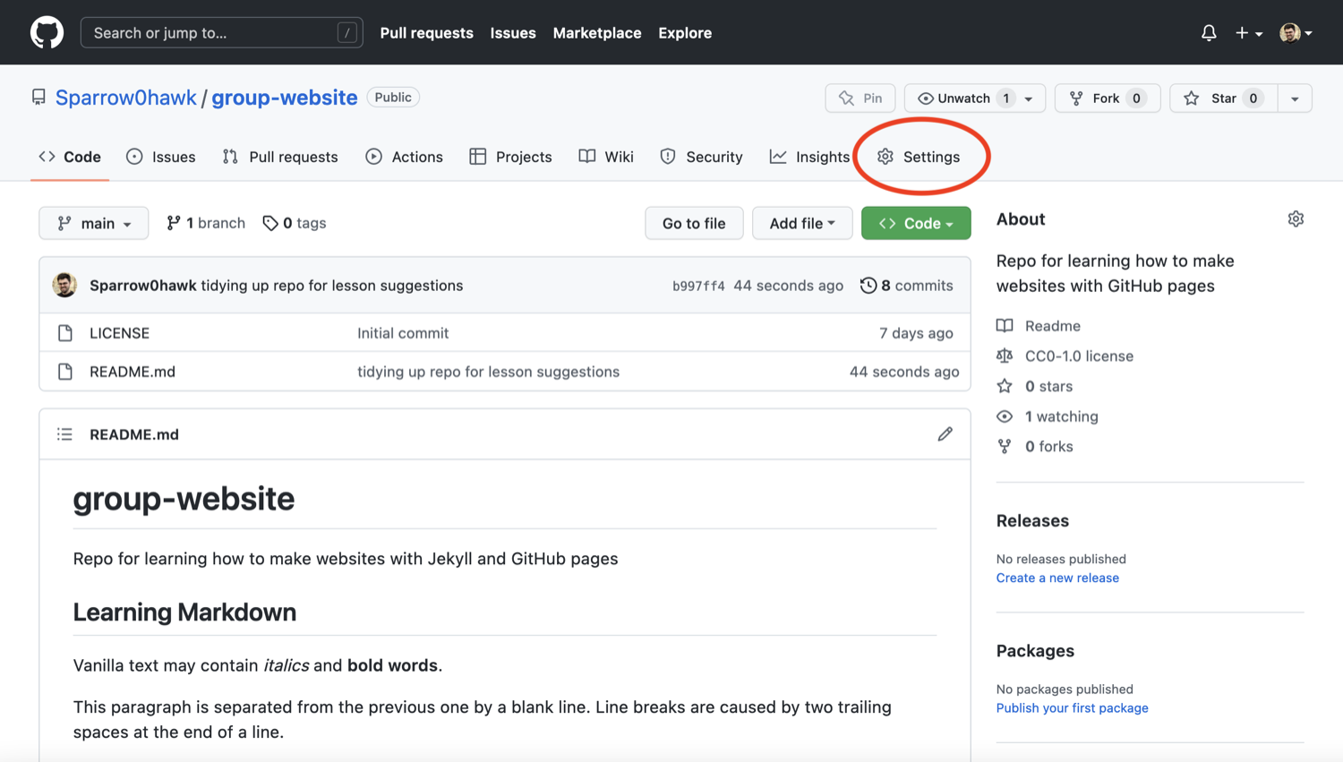Open the LICENSE file
The height and width of the screenshot is (762, 1343).
coord(119,333)
